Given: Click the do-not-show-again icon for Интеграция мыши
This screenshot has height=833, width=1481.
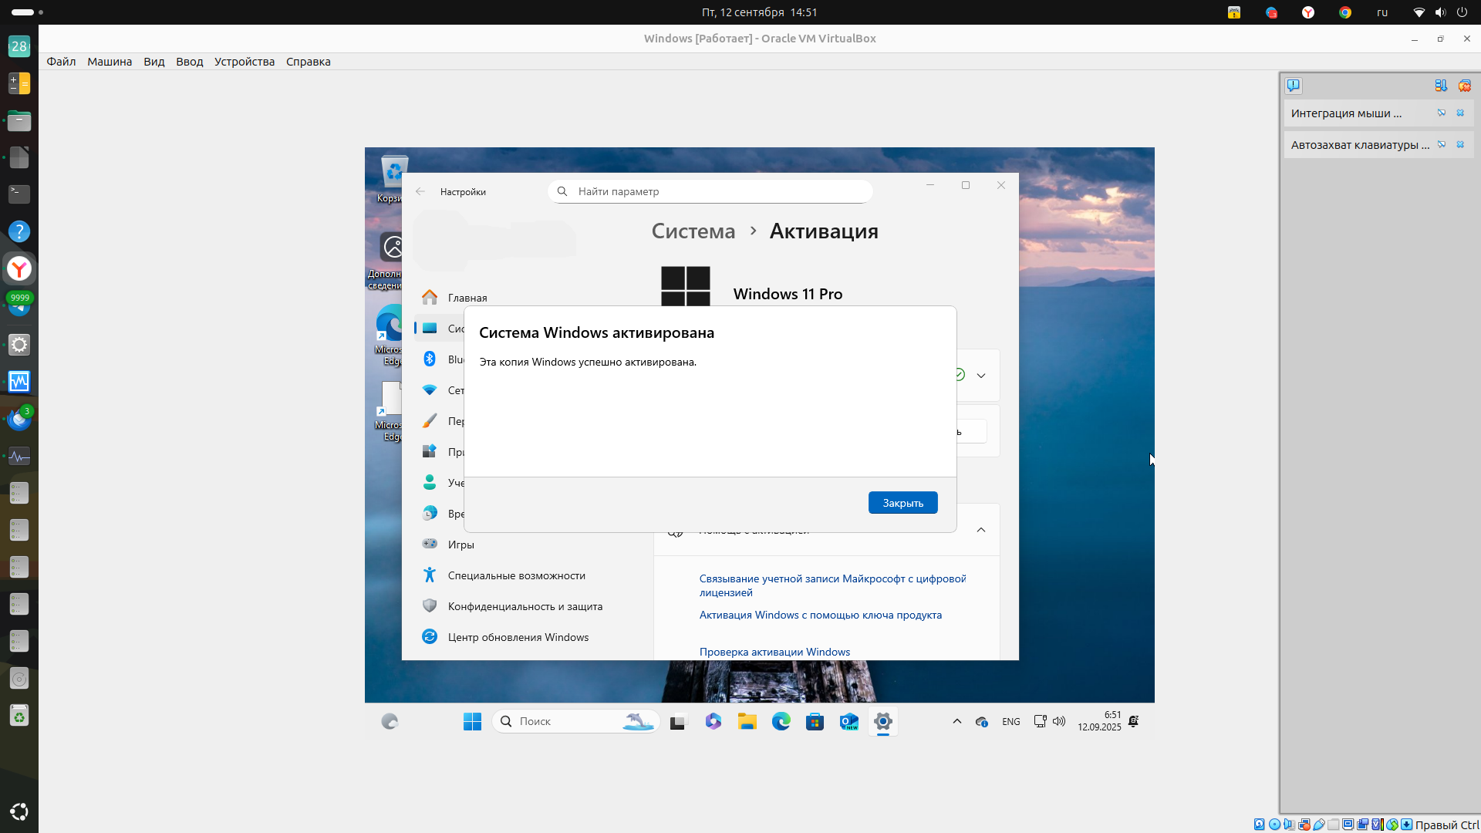Looking at the screenshot, I should pyautogui.click(x=1442, y=113).
